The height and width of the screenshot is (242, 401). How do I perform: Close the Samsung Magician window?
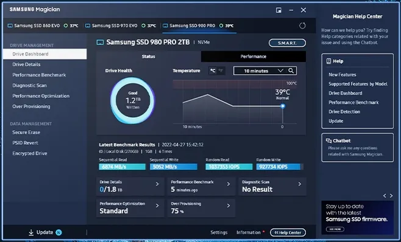303,10
